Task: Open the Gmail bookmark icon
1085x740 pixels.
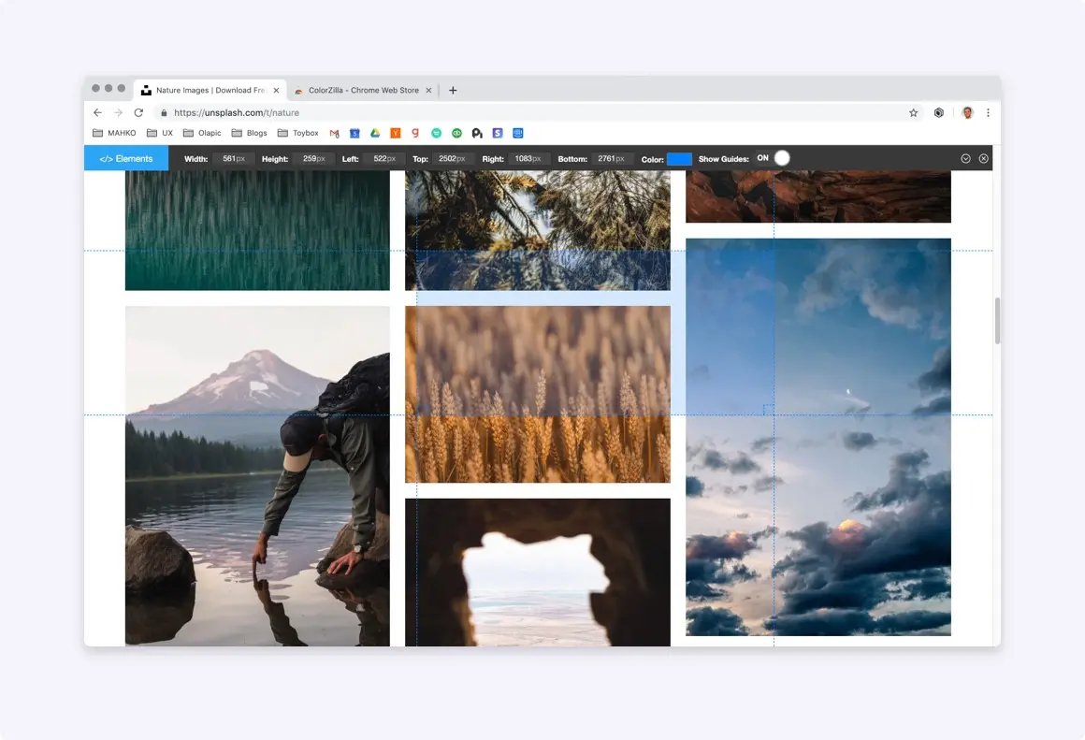Action: (x=334, y=133)
